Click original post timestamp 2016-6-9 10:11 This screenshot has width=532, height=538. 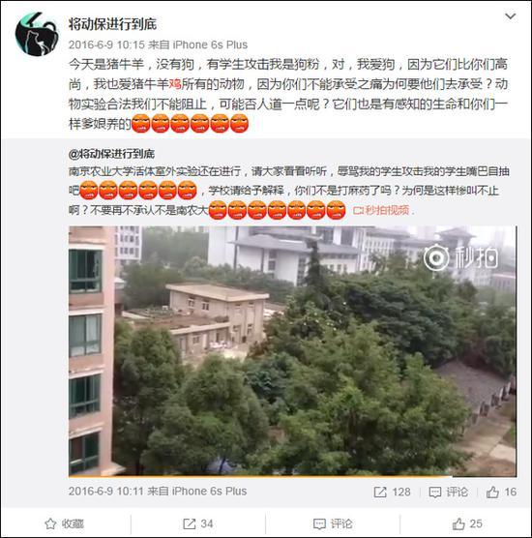click(105, 491)
